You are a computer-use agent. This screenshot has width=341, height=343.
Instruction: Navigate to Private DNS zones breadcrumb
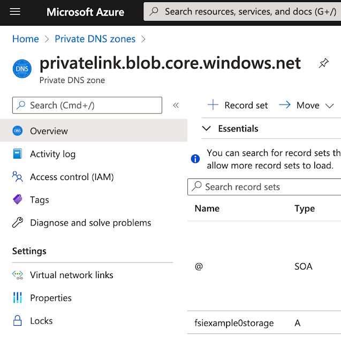(95, 39)
